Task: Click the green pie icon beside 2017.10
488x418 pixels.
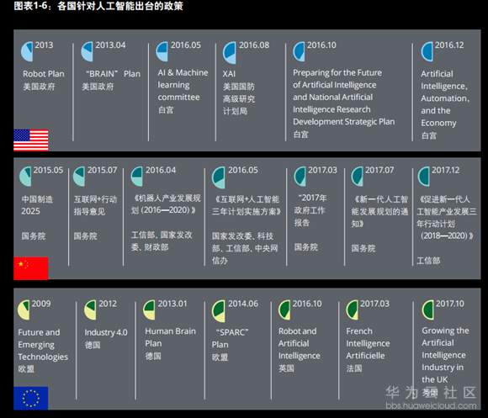Action: pyautogui.click(x=428, y=310)
